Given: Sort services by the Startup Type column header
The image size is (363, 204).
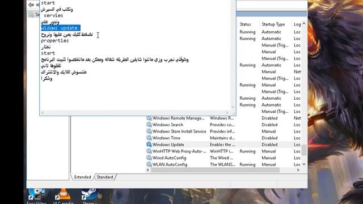Looking at the screenshot, I should pos(273,24).
